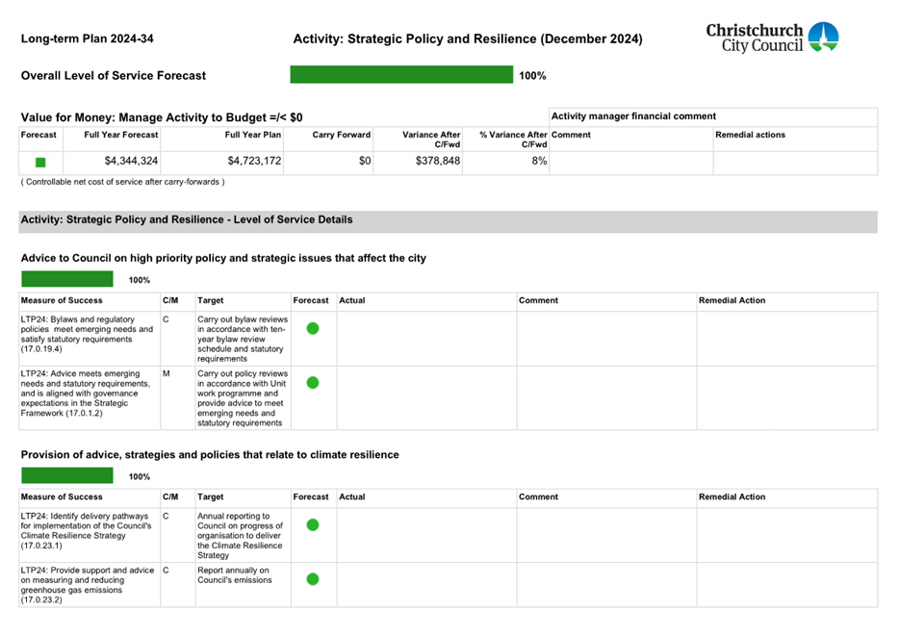
Task: Click the Long-term Plan 2024-34 title
Action: [87, 39]
